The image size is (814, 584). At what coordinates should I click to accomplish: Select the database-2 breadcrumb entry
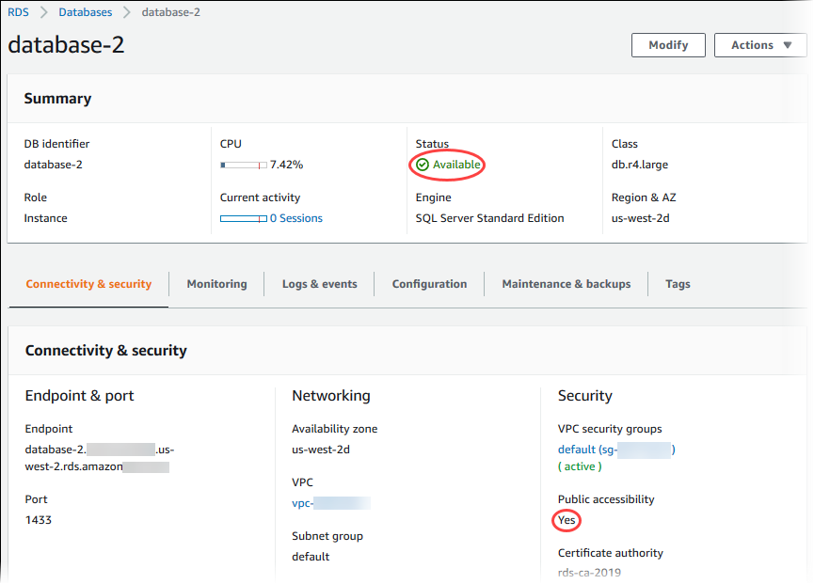[x=170, y=12]
